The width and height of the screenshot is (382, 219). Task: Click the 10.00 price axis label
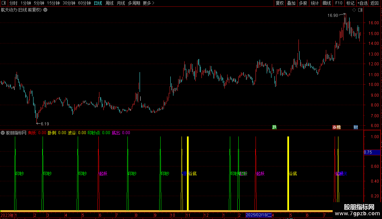(x=374, y=85)
